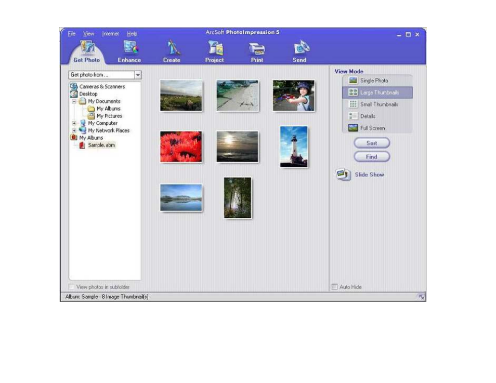Open the Get photo from dropdown
This screenshot has width=496, height=383.
pyautogui.click(x=138, y=75)
